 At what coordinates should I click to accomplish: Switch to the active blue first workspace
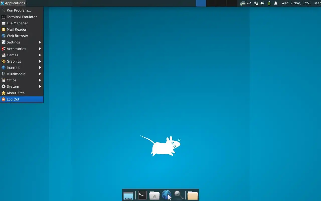click(x=201, y=3)
